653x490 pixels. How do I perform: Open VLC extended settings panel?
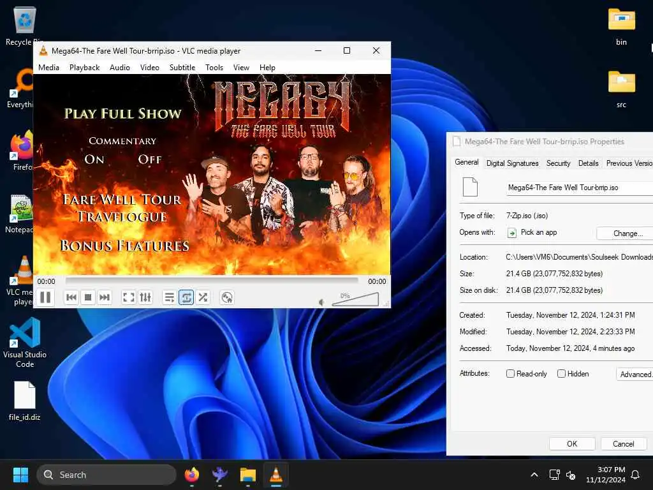click(145, 297)
